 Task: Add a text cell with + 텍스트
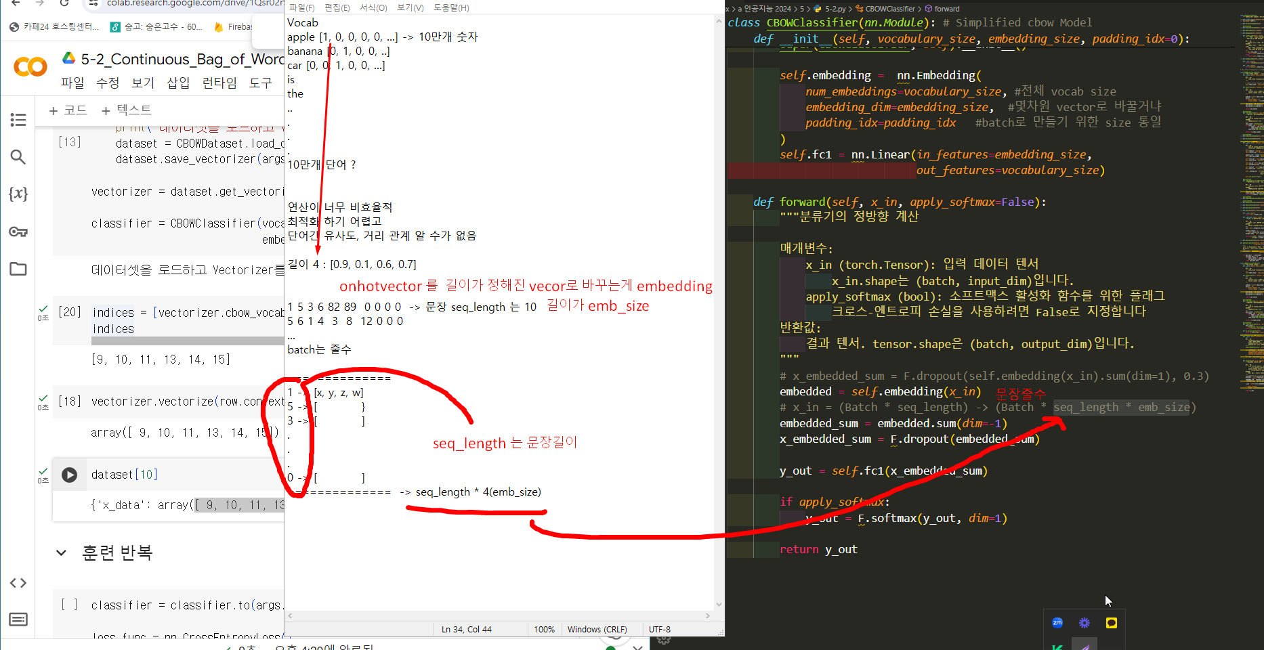[126, 110]
